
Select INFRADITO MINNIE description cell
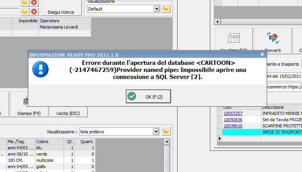pos(282,113)
